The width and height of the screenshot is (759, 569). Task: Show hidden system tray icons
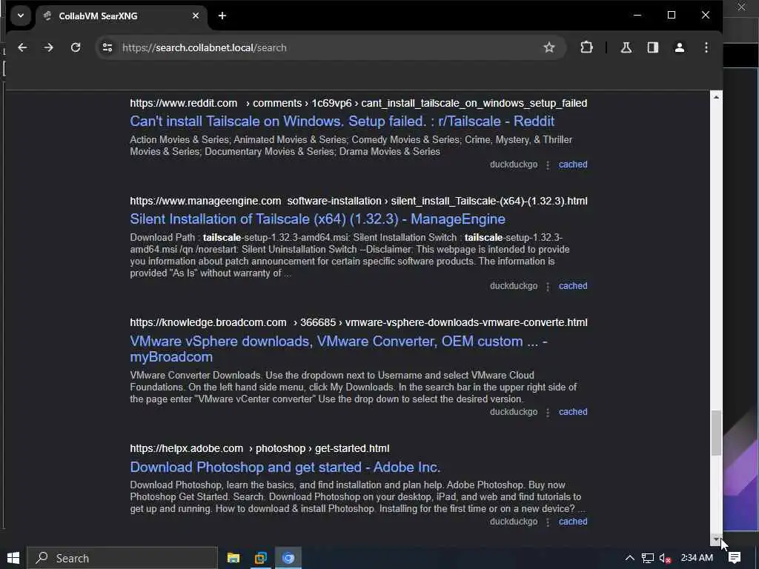[x=629, y=558]
